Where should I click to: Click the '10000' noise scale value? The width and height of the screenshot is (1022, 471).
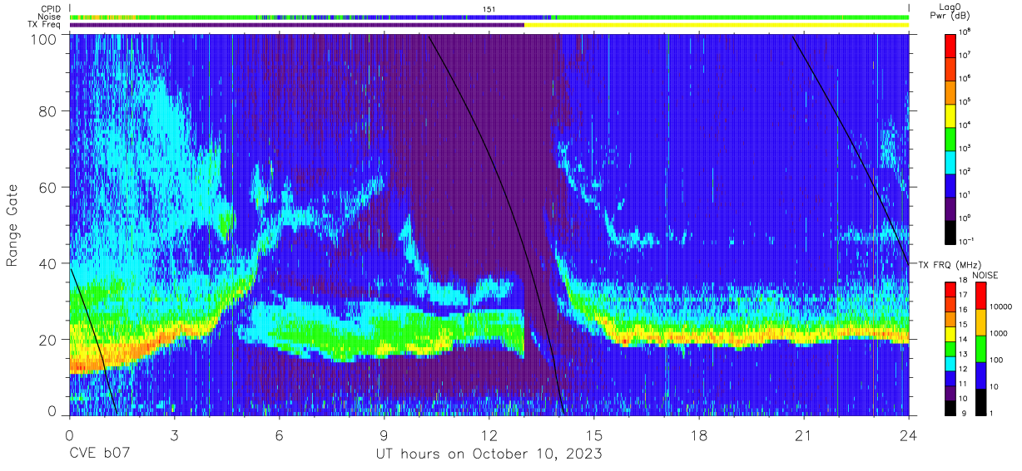[x=1000, y=308]
